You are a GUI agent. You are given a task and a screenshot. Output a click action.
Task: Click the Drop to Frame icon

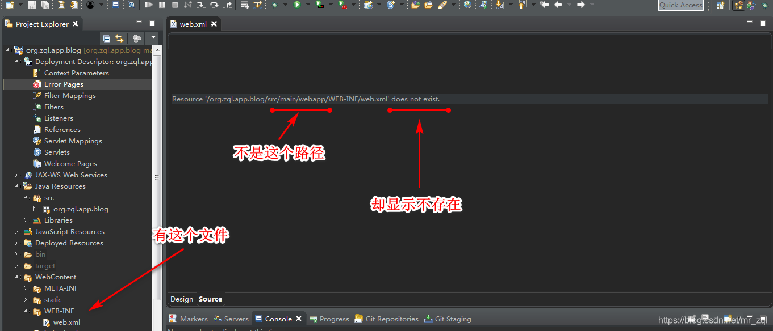click(x=245, y=5)
